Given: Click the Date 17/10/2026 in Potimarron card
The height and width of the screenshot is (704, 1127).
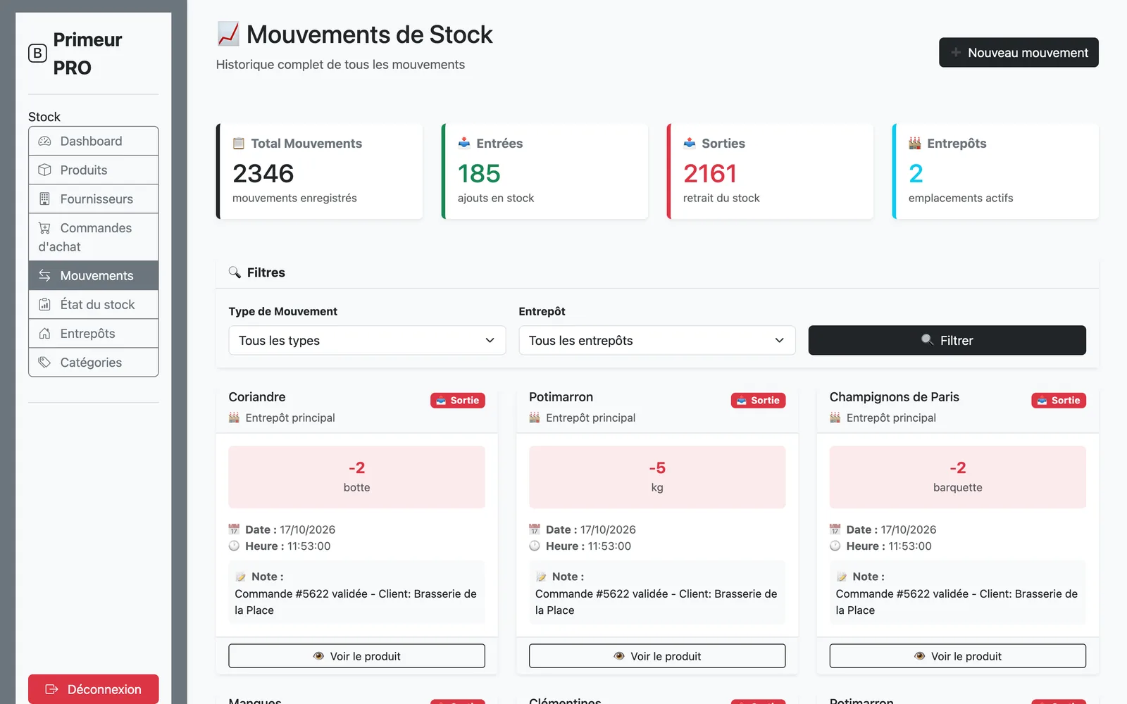Looking at the screenshot, I should coord(590,529).
